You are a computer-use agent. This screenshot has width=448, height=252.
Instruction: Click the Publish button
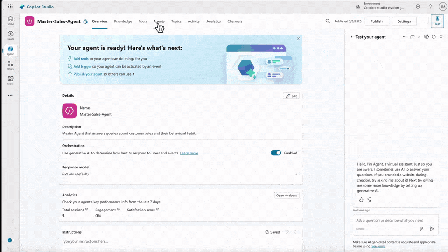tap(376, 21)
